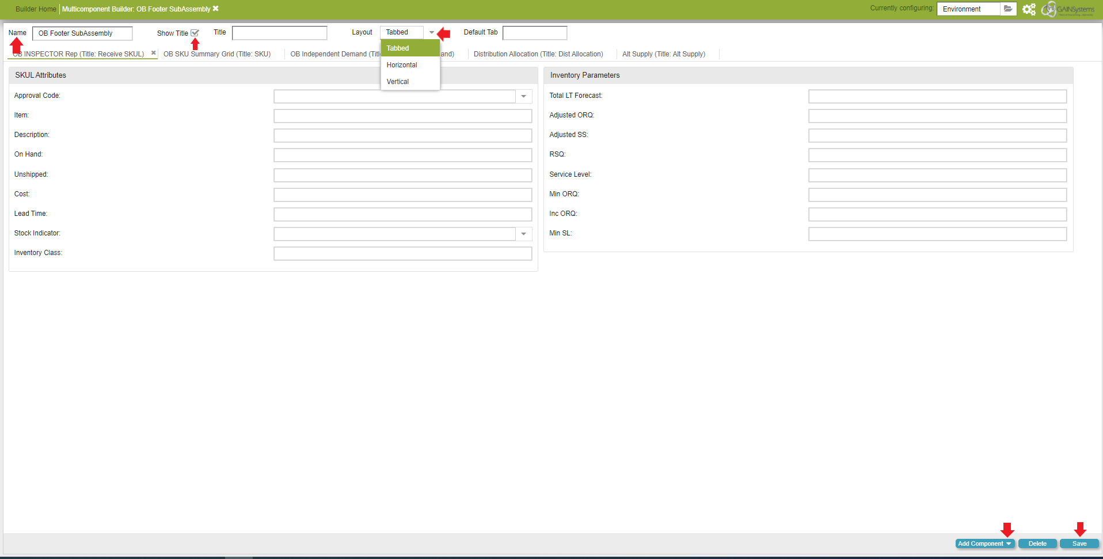Image resolution: width=1103 pixels, height=559 pixels.
Task: Toggle the Show Title checkbox
Action: [195, 33]
